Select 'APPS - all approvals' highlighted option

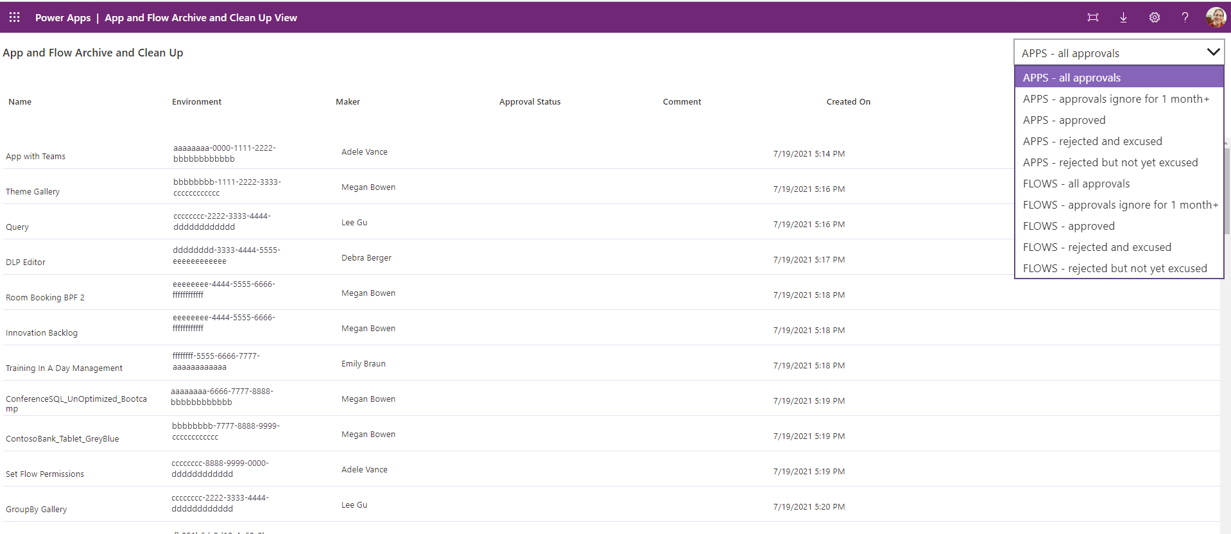point(1072,78)
